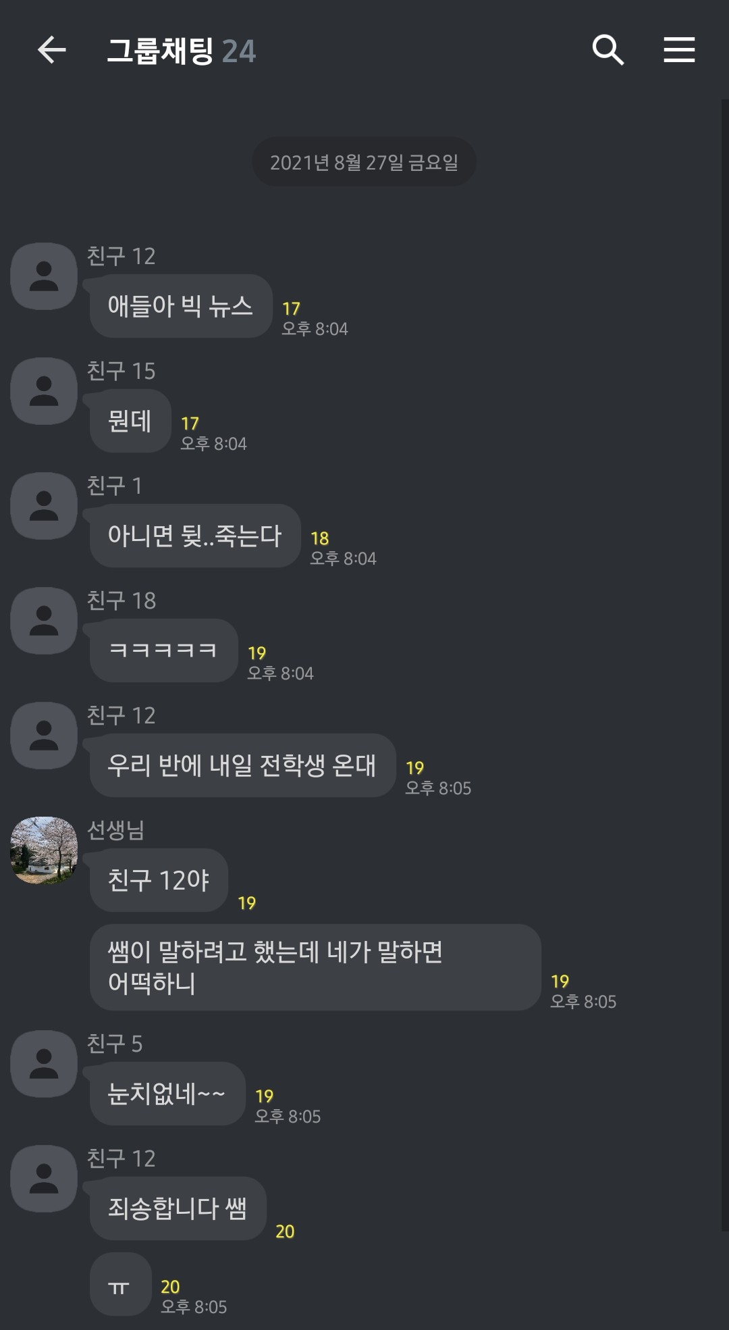The image size is (729, 1330).
Task: Select the ㅋㅋㅋㅋㅋ message bubble
Action: (164, 650)
